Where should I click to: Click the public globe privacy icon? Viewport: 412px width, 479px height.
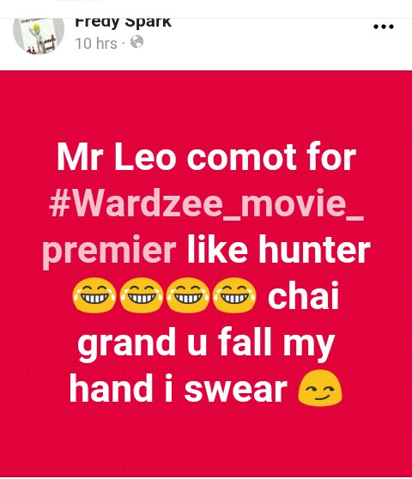pos(136,42)
